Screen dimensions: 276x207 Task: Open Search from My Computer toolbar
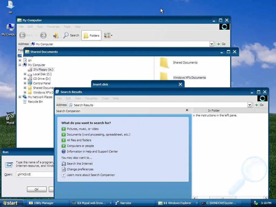(71, 35)
